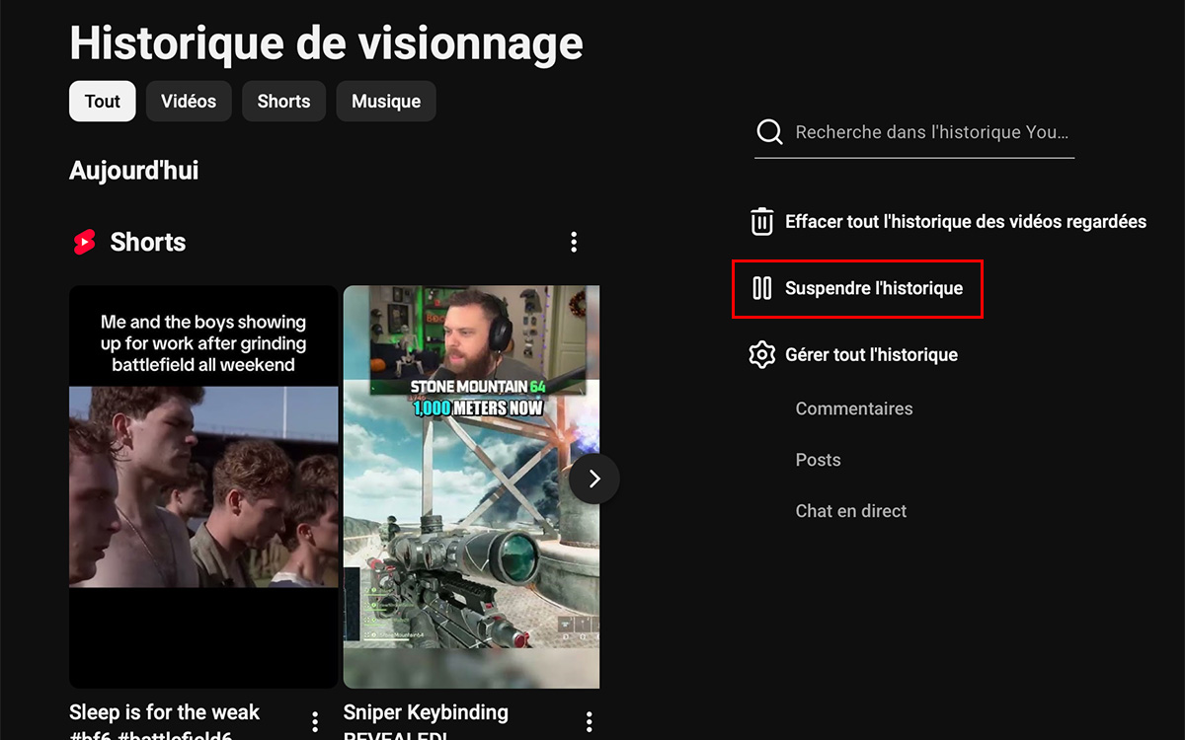
Task: Expand Posts history section
Action: 818,459
